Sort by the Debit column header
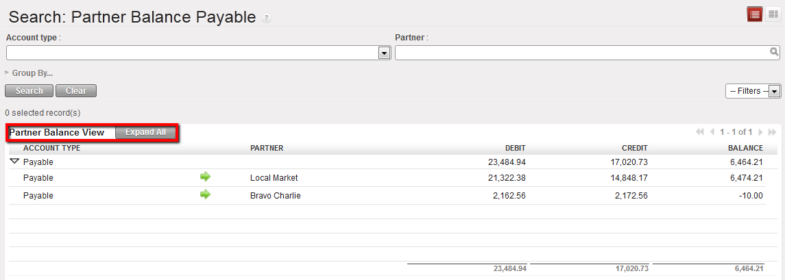The height and width of the screenshot is (280, 785). [515, 148]
